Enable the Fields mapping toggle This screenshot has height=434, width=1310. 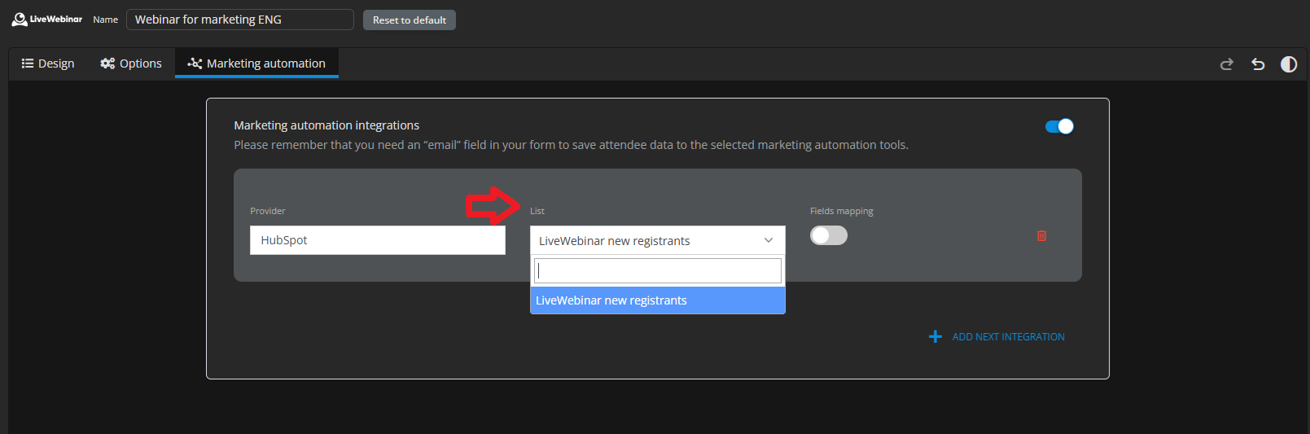coord(829,235)
